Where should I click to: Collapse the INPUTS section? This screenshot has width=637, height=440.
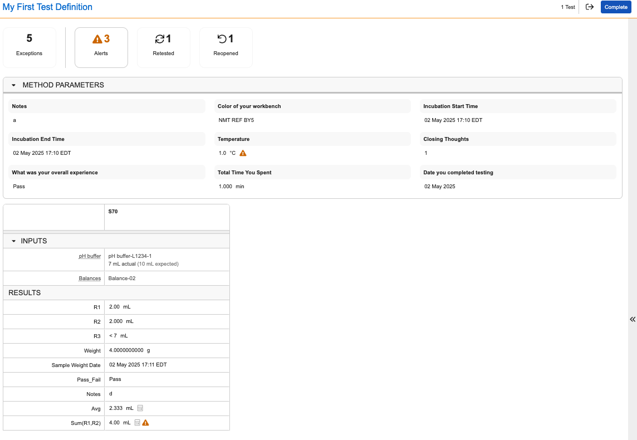pyautogui.click(x=14, y=241)
